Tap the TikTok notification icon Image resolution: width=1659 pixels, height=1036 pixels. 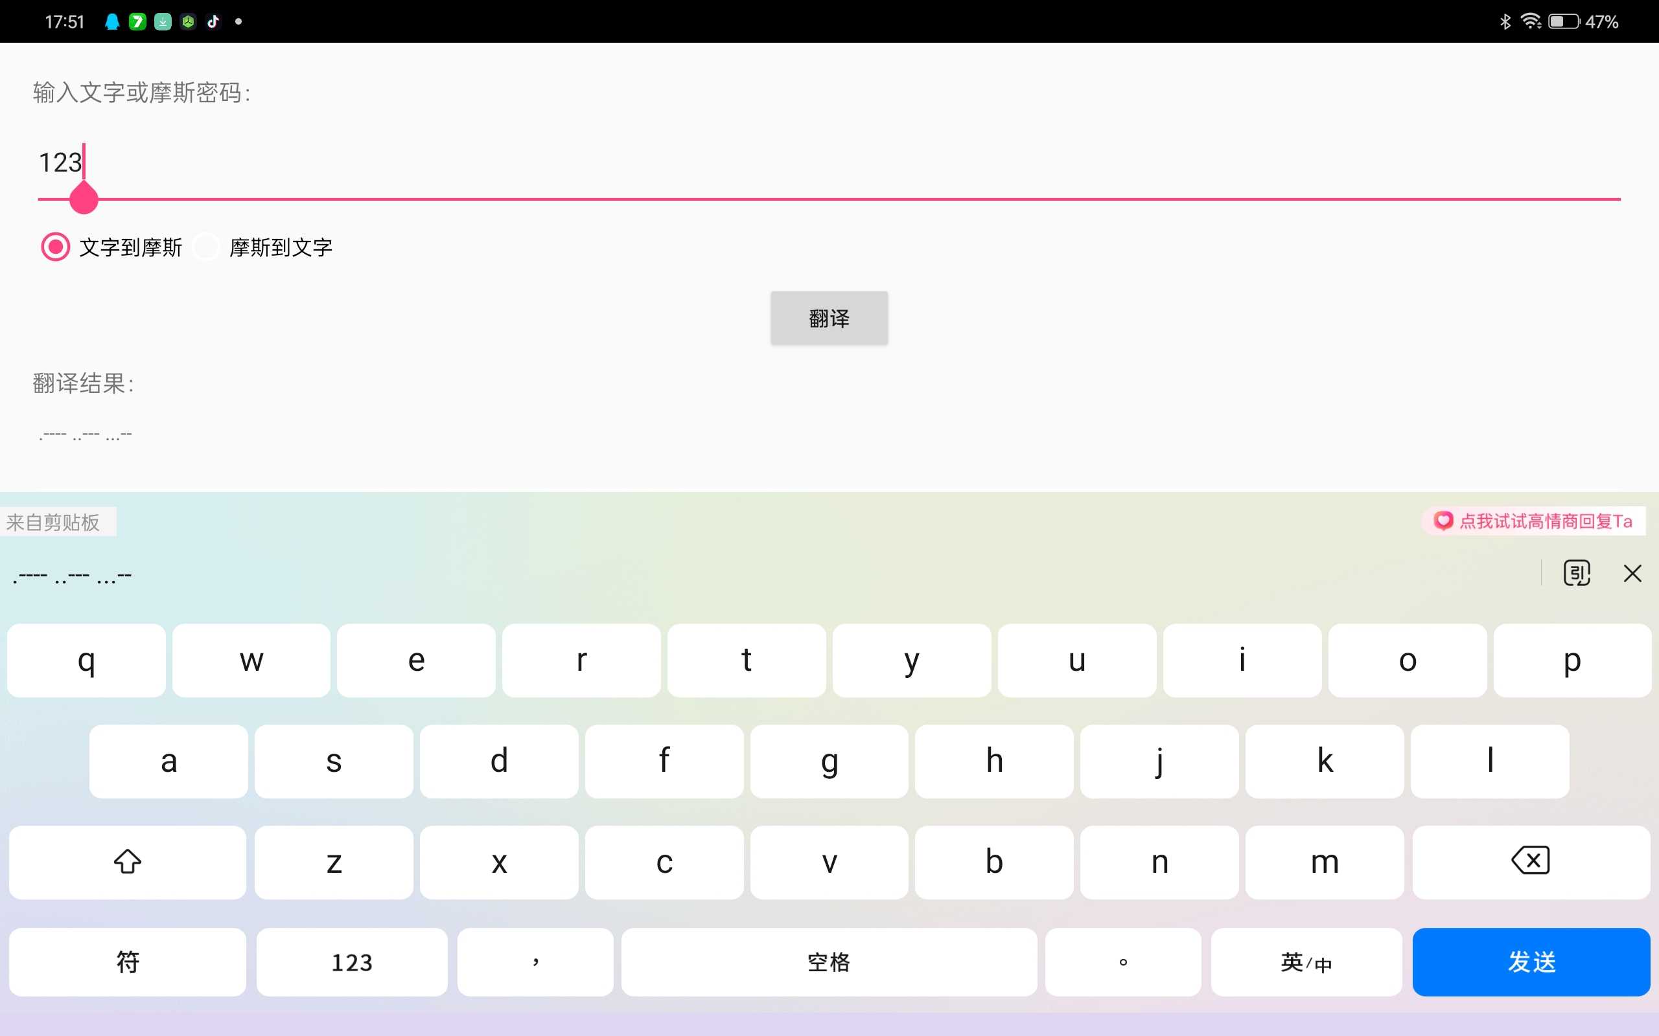pos(213,21)
